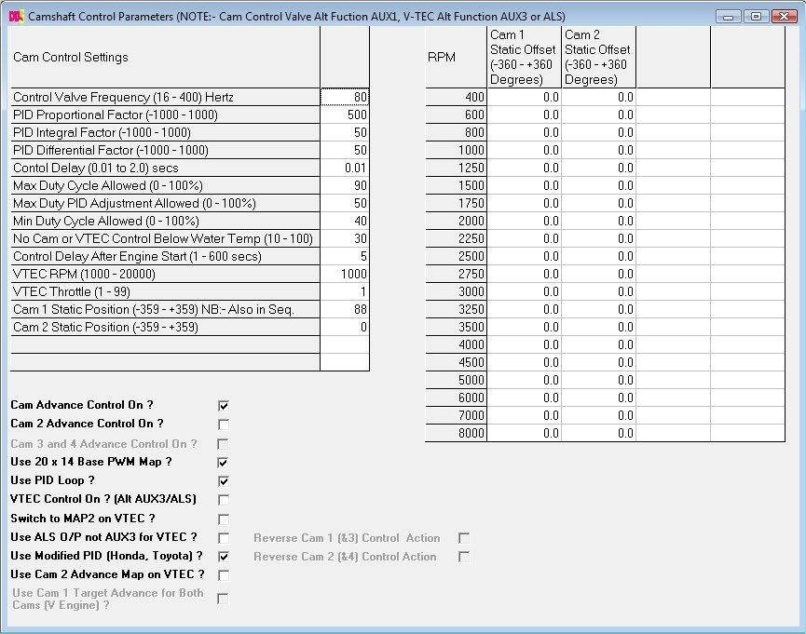Click Cam 2 Static Offset at 8000 RPM
This screenshot has width=806, height=634.
click(599, 433)
